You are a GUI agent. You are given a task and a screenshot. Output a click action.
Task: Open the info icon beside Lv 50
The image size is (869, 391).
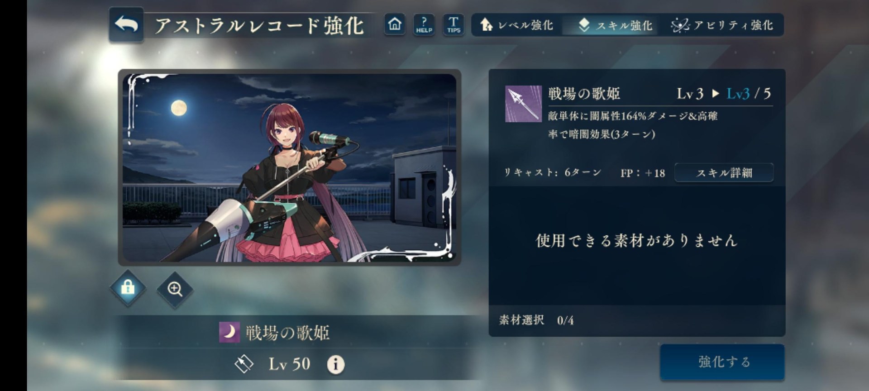click(x=335, y=364)
